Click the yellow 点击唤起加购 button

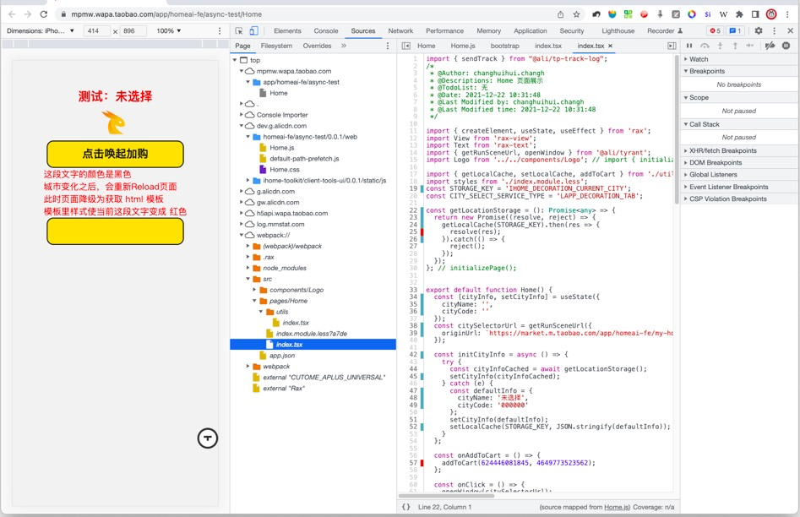[115, 154]
